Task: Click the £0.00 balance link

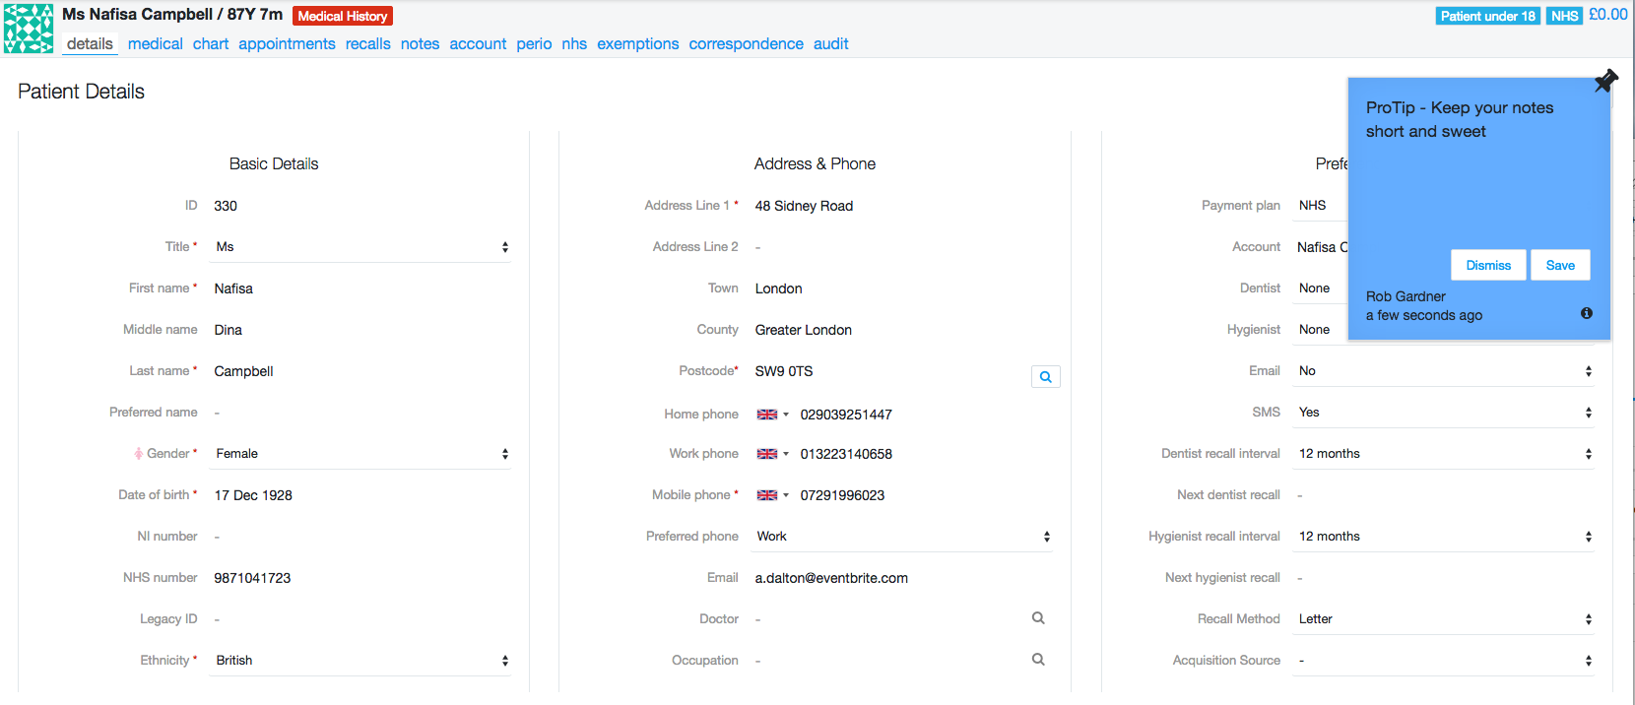Action: point(1607,15)
